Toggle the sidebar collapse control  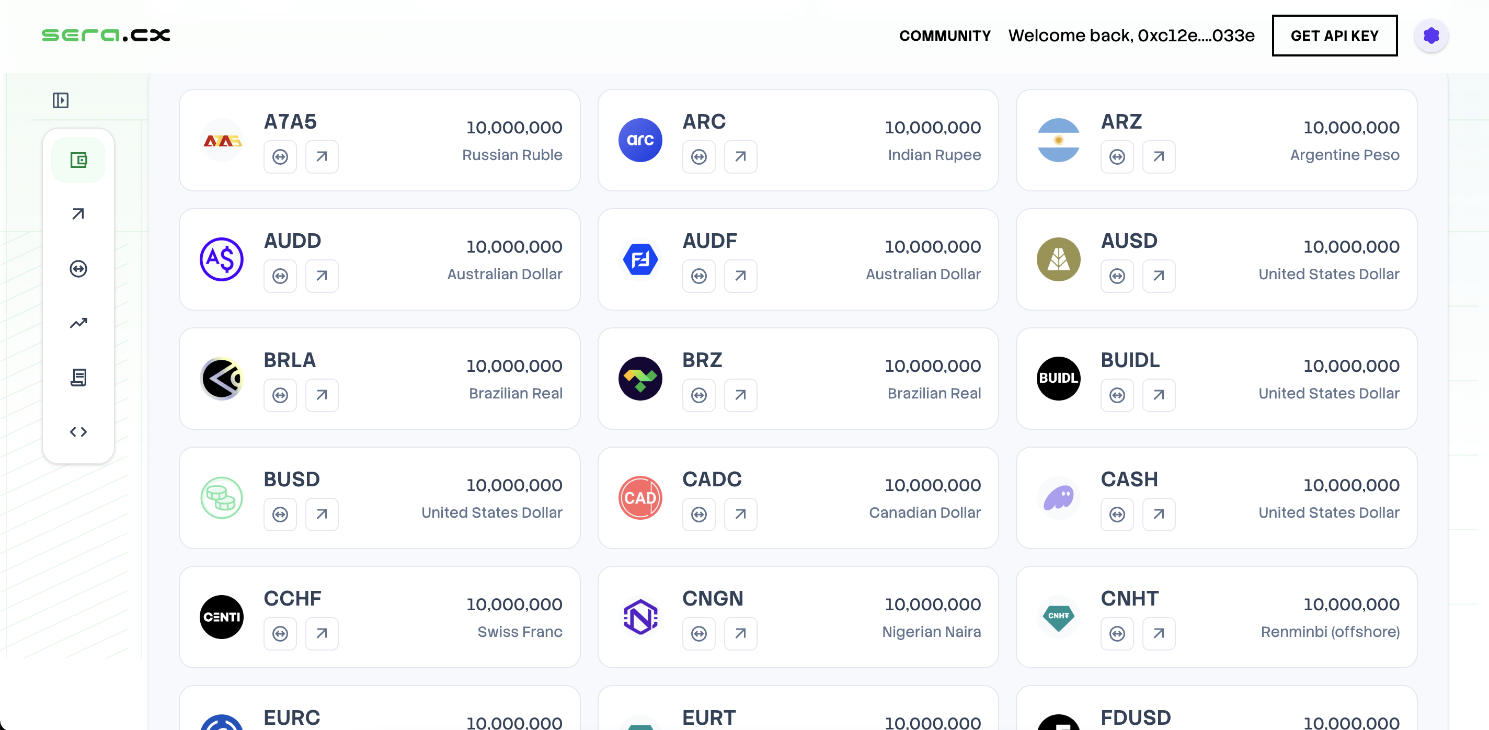pos(61,100)
